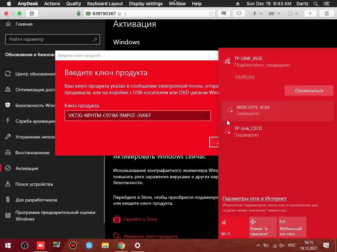This screenshot has height=252, width=337.
Task: Open AnyDesk from Windows taskbar
Action: pos(40,245)
